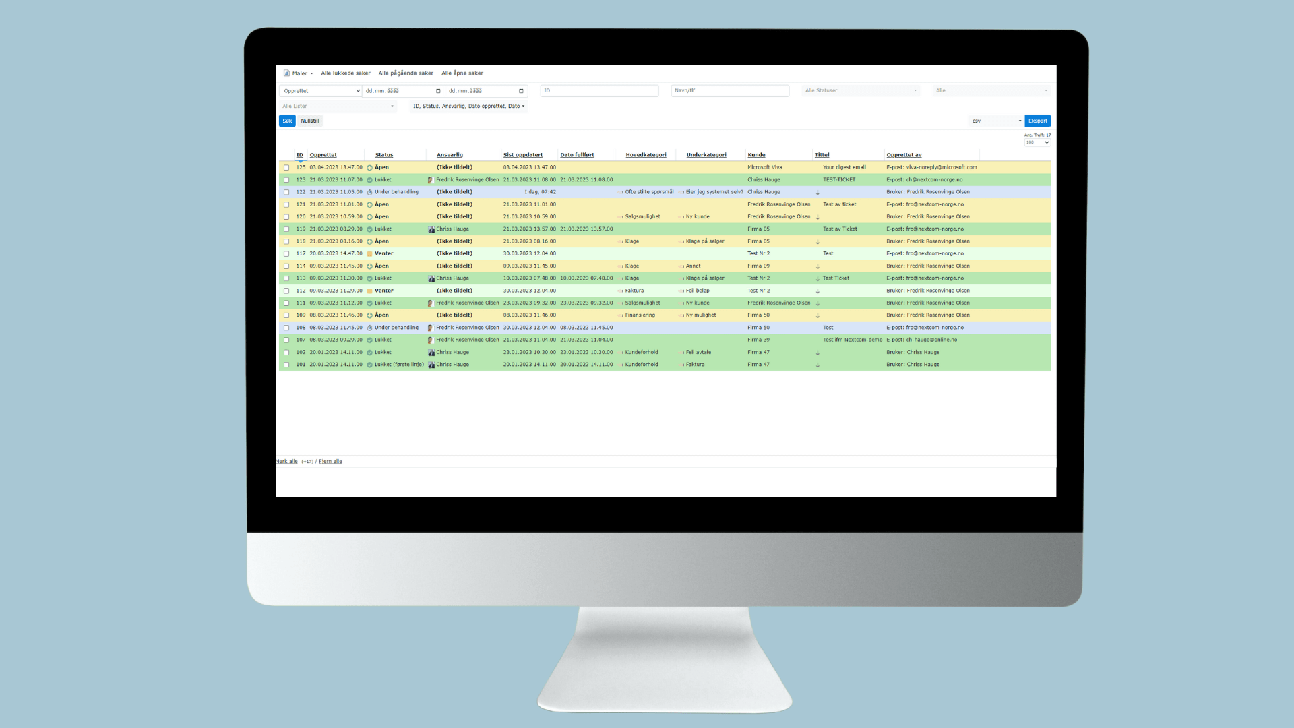Screen dimensions: 1294x728
Task: Check the checkbox for ticket 101
Action: pos(286,364)
